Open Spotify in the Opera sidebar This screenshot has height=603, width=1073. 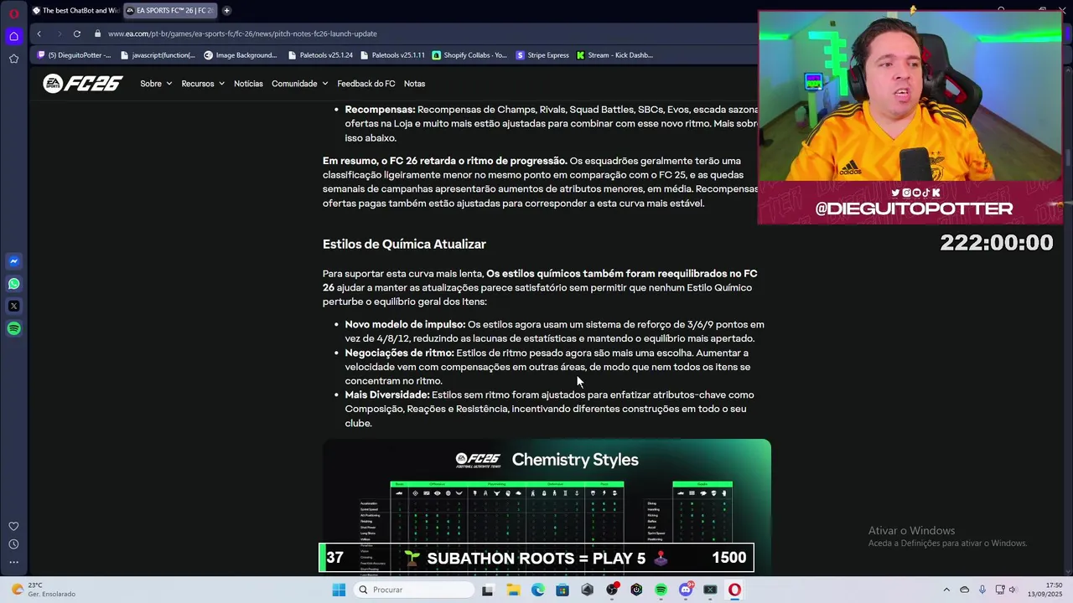pyautogui.click(x=13, y=328)
